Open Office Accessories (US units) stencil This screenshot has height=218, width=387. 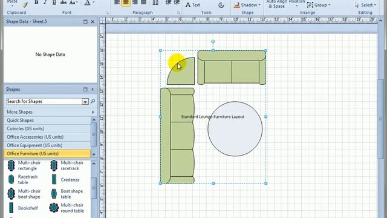tap(47, 137)
